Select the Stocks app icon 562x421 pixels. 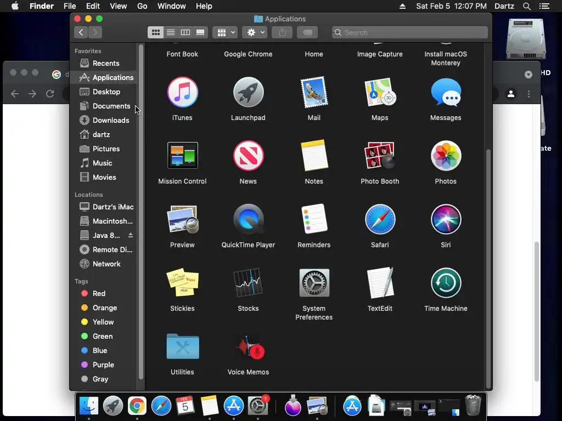[x=248, y=283]
